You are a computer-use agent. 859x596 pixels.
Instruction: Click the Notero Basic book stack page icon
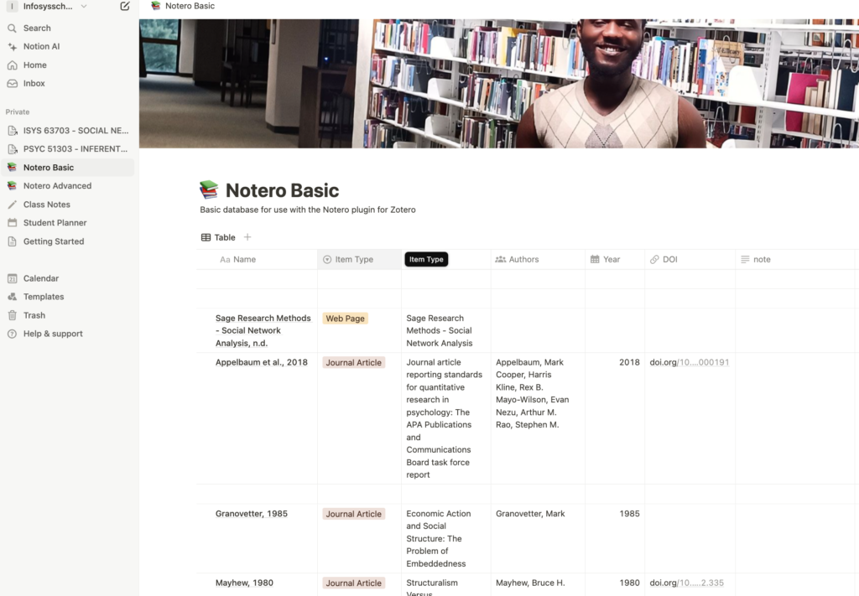coord(209,190)
